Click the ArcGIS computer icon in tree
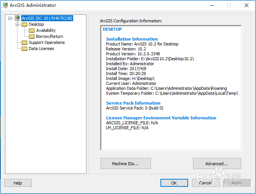256x194 pixels. [x=17, y=18]
